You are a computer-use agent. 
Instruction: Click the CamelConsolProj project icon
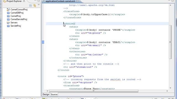point(8,10)
